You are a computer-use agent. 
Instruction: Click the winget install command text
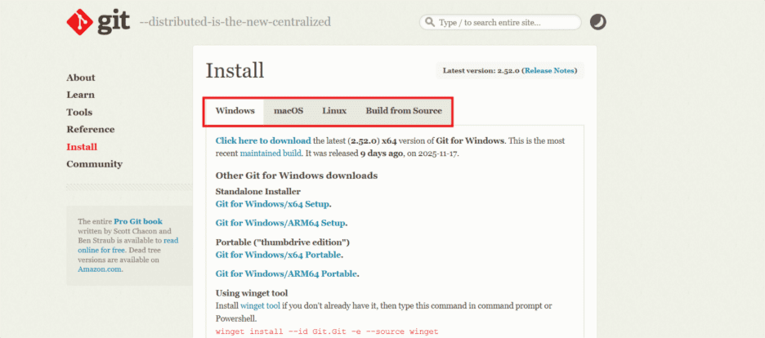click(x=327, y=331)
